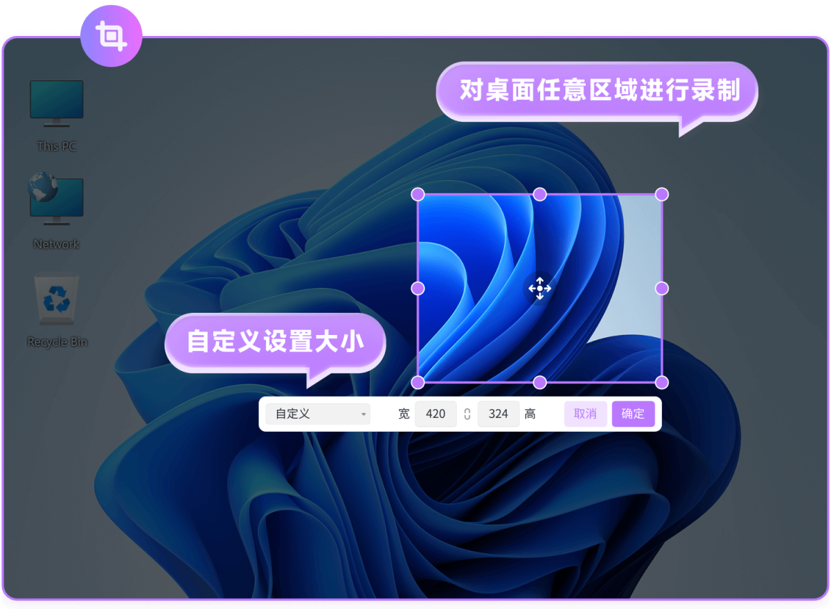Screen dimensions: 831x609
Task: Toggle the aspect ratio lock between width and height
Action: [x=467, y=414]
